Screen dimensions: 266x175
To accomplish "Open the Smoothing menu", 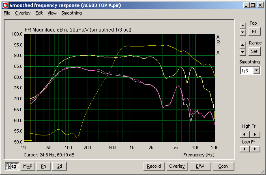I will point(71,13).
